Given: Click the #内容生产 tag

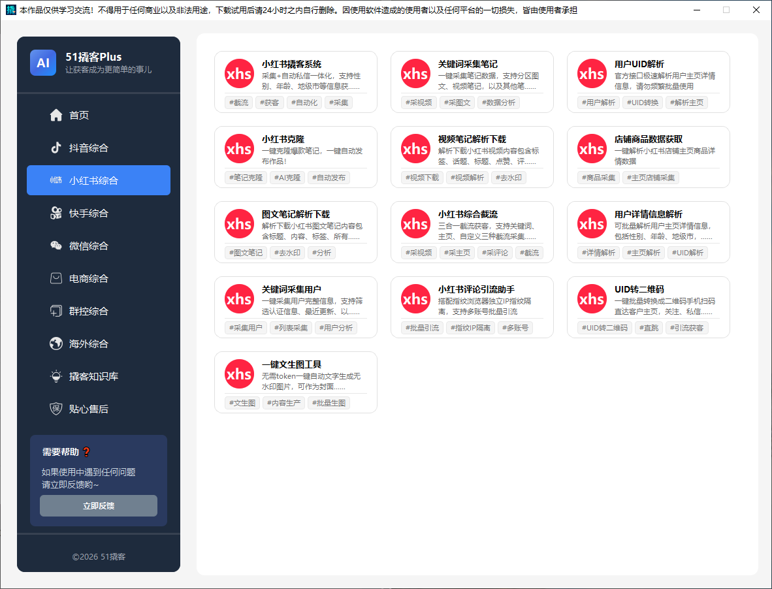Looking at the screenshot, I should [283, 403].
